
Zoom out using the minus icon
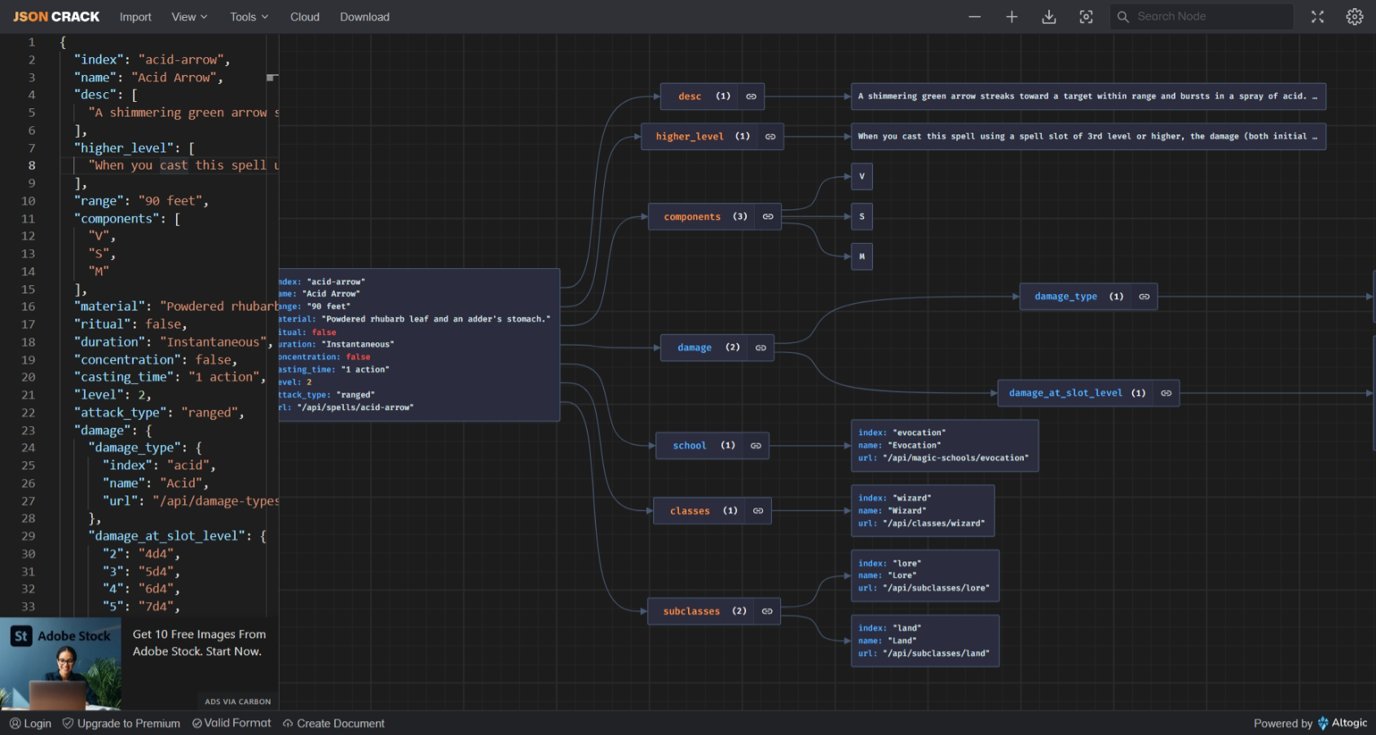pyautogui.click(x=974, y=16)
